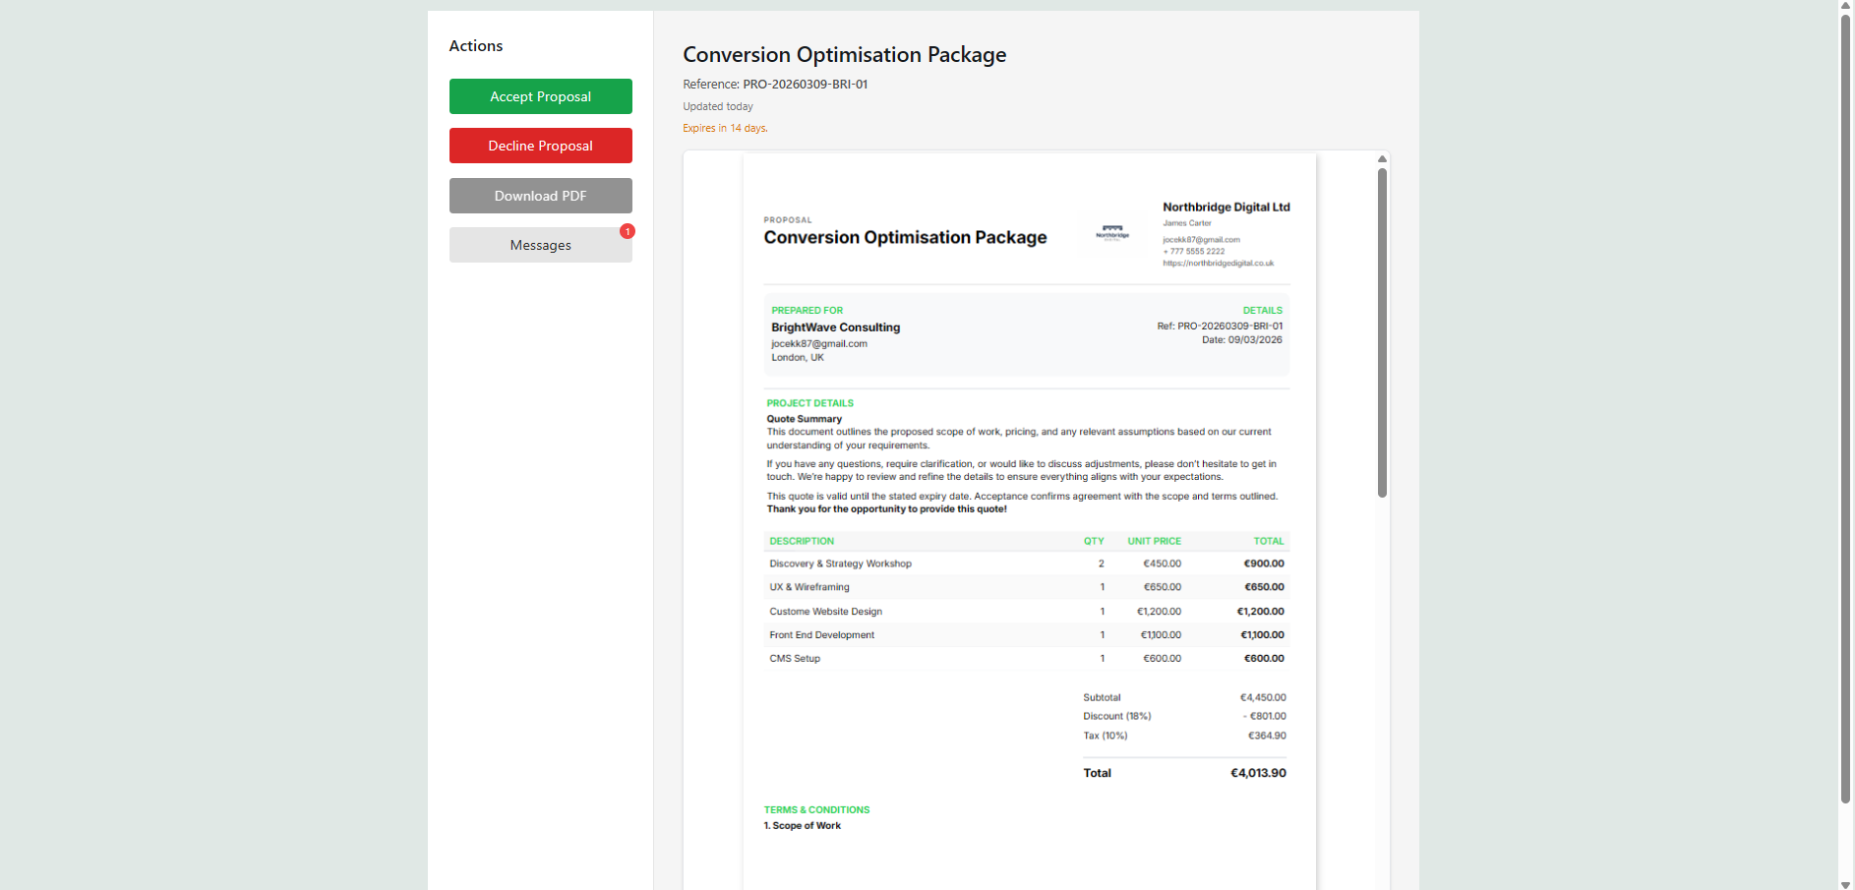Click the page scroll-up arrow at top right
This screenshot has height=890, width=1855.
pyautogui.click(x=1846, y=6)
